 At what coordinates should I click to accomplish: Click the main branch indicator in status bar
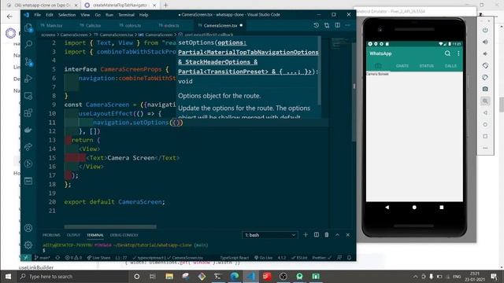42,258
